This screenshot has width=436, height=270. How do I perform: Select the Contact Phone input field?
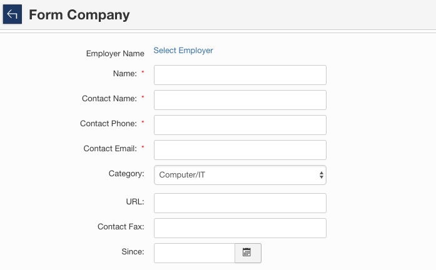point(240,125)
